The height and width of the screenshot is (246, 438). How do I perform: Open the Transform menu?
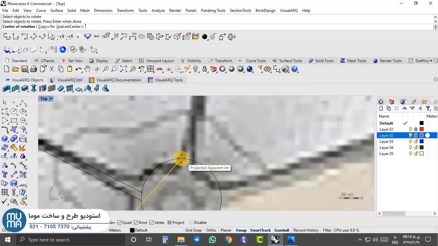point(125,11)
